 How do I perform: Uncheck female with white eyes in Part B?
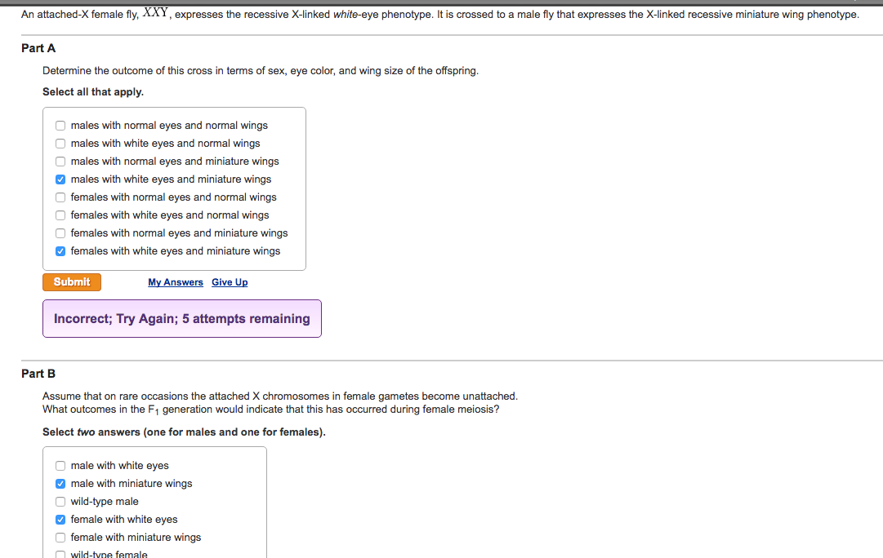click(60, 520)
